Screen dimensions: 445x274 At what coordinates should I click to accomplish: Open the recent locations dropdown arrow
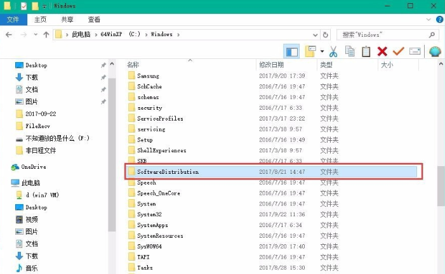pos(34,35)
